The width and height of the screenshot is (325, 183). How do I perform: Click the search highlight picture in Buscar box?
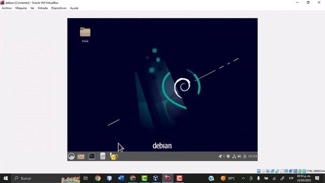(x=71, y=179)
